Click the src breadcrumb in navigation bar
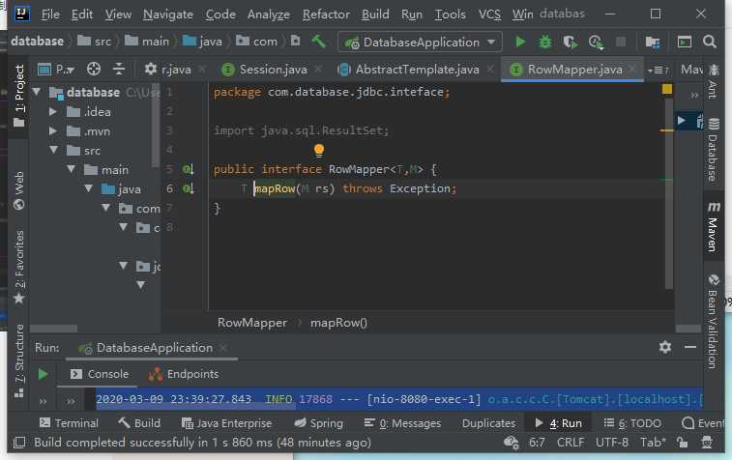The height and width of the screenshot is (460, 732). [95, 42]
